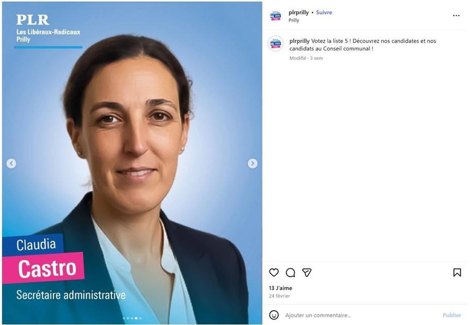
Task: Open comments with the speech bubble icon
Action: coord(290,272)
